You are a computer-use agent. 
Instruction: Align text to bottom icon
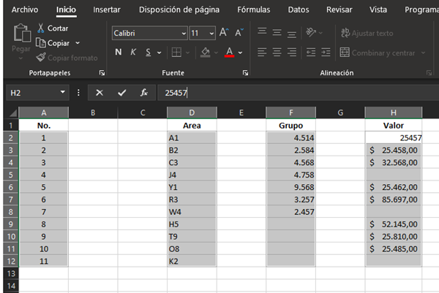tap(292, 34)
